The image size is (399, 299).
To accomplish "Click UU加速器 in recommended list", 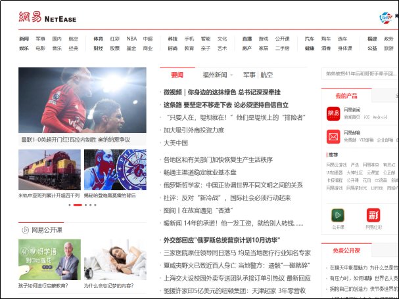I will (x=335, y=172).
